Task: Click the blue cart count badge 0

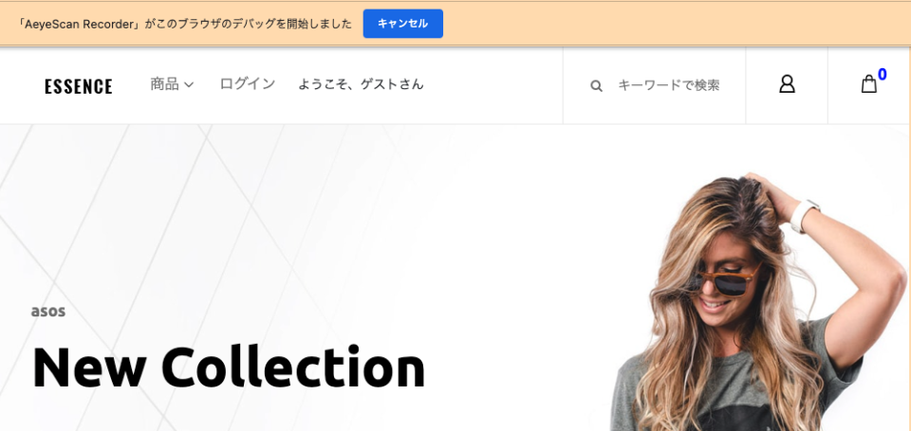Action: (x=882, y=74)
